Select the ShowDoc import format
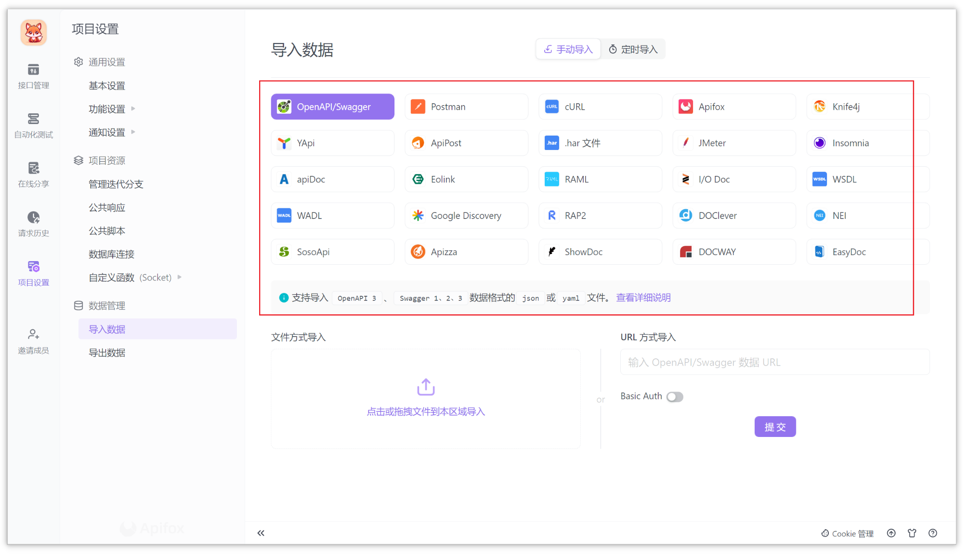Viewport: 967px width, 555px height. click(600, 252)
